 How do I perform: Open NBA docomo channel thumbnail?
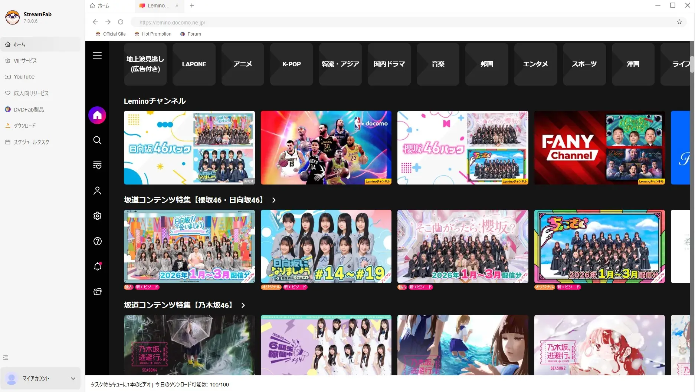[x=326, y=147]
